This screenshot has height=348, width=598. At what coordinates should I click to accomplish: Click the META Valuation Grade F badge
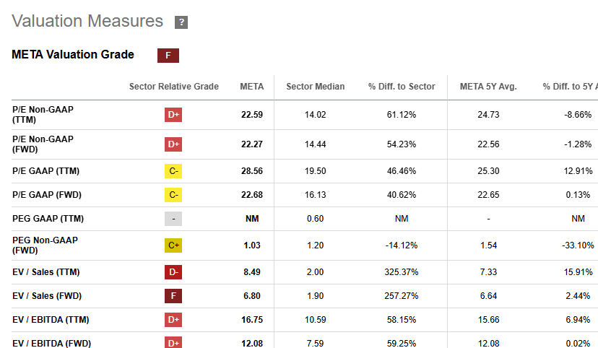[168, 56]
